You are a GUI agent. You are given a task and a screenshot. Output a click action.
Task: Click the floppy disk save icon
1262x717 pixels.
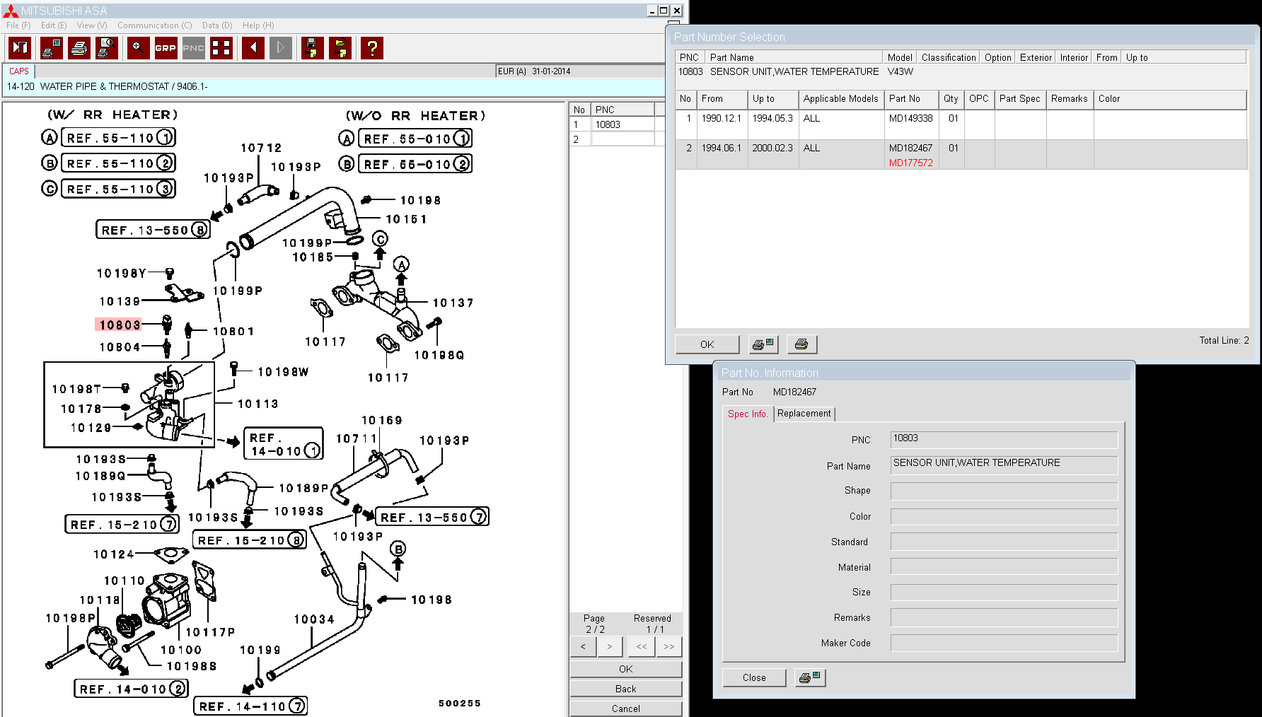coord(311,48)
